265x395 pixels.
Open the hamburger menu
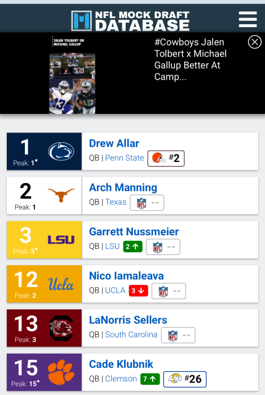point(248,19)
